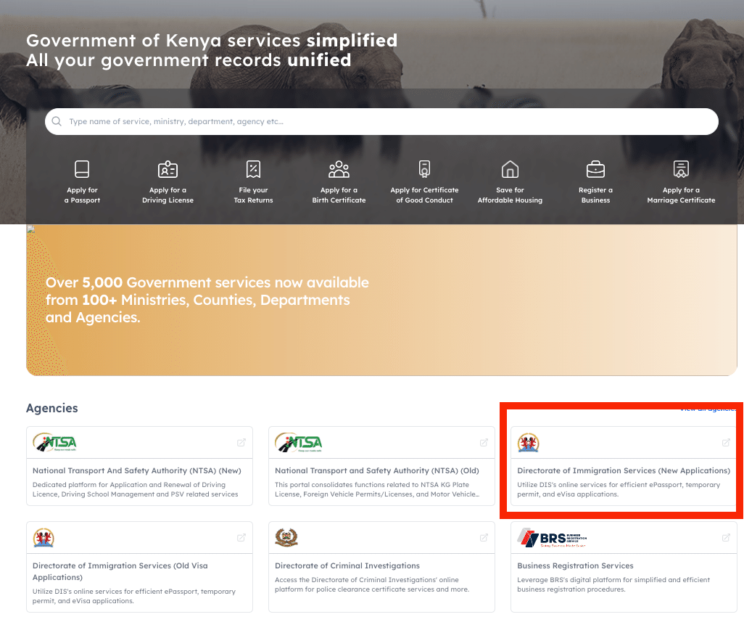Click Immigration Services (Old Visa Applications) crest logo
This screenshot has width=744, height=625.
44,538
